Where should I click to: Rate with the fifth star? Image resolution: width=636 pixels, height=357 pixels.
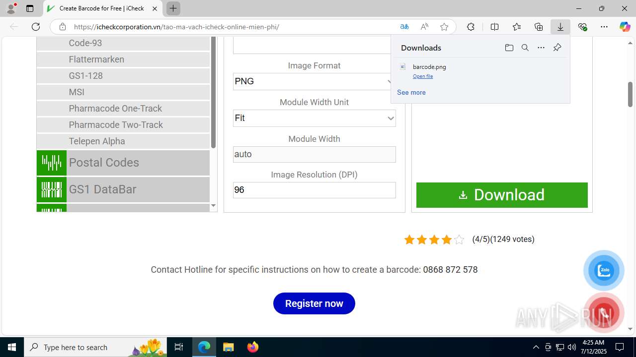(x=459, y=240)
